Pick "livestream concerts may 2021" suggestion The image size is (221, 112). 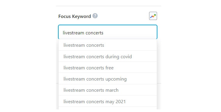pyautogui.click(x=108, y=101)
